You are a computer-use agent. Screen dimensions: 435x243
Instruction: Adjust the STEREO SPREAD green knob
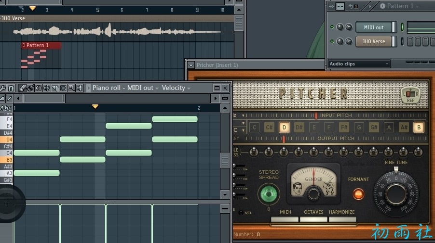click(x=269, y=194)
